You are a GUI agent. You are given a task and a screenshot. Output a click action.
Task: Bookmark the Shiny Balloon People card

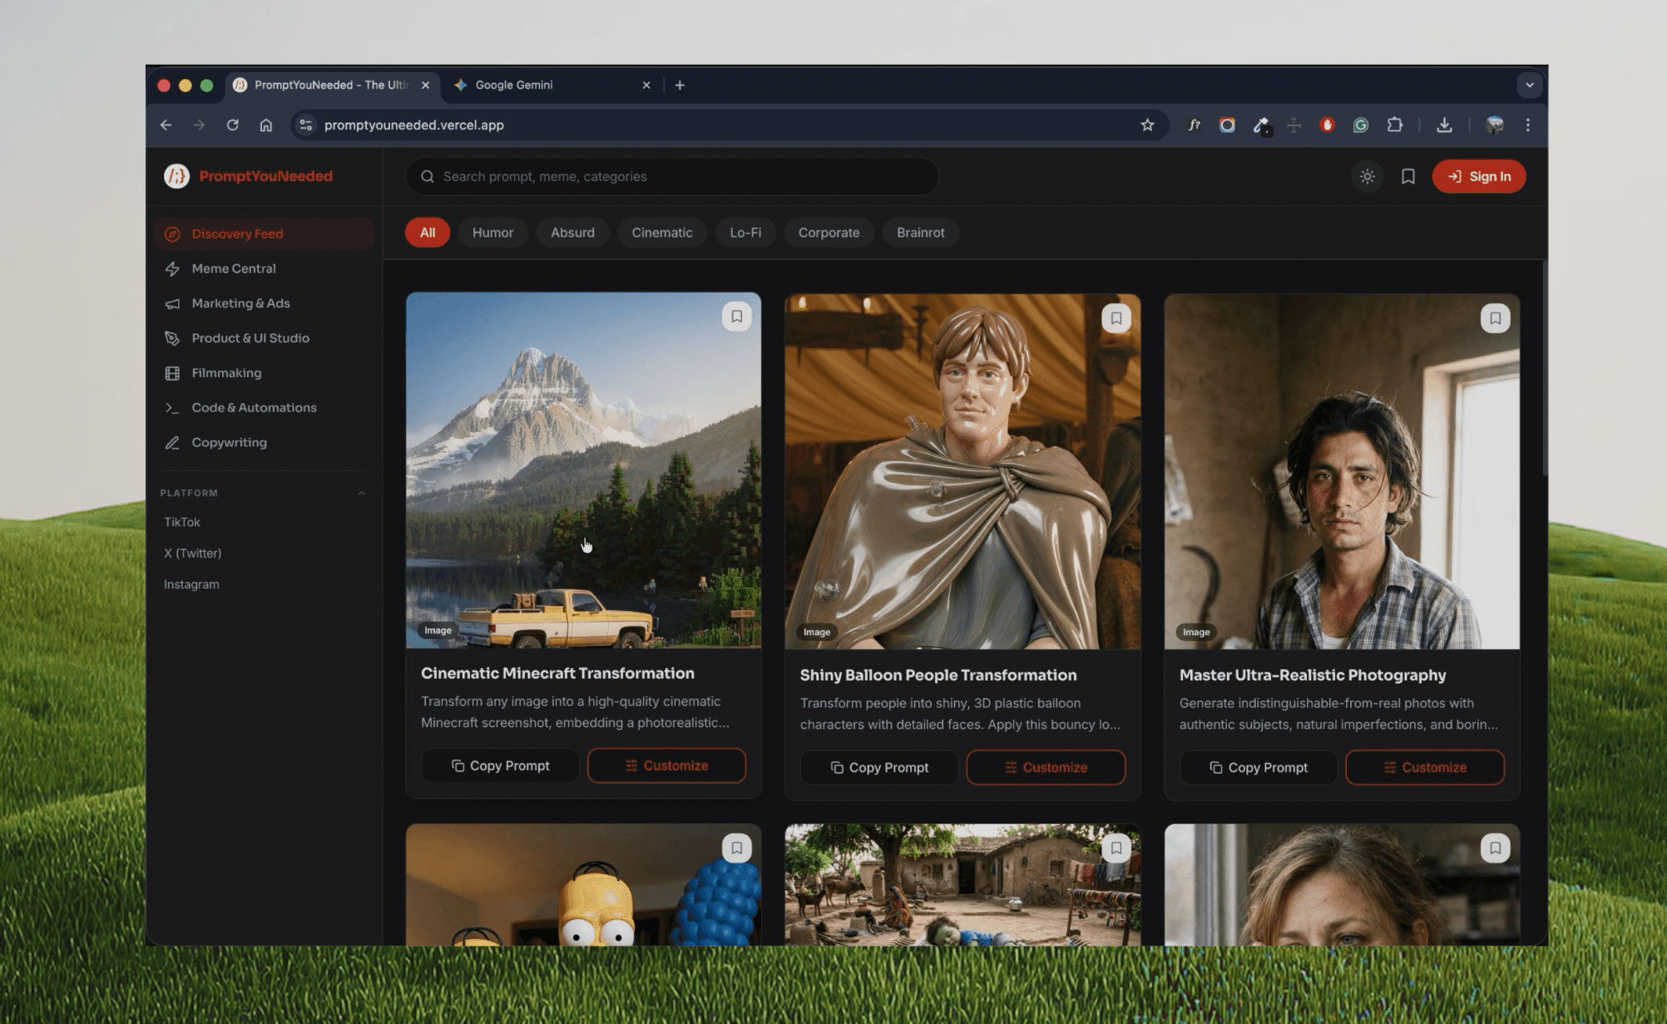click(1115, 318)
